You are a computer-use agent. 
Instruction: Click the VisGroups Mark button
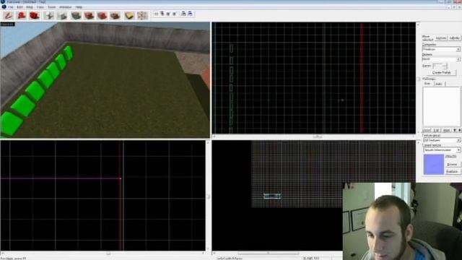click(446, 130)
